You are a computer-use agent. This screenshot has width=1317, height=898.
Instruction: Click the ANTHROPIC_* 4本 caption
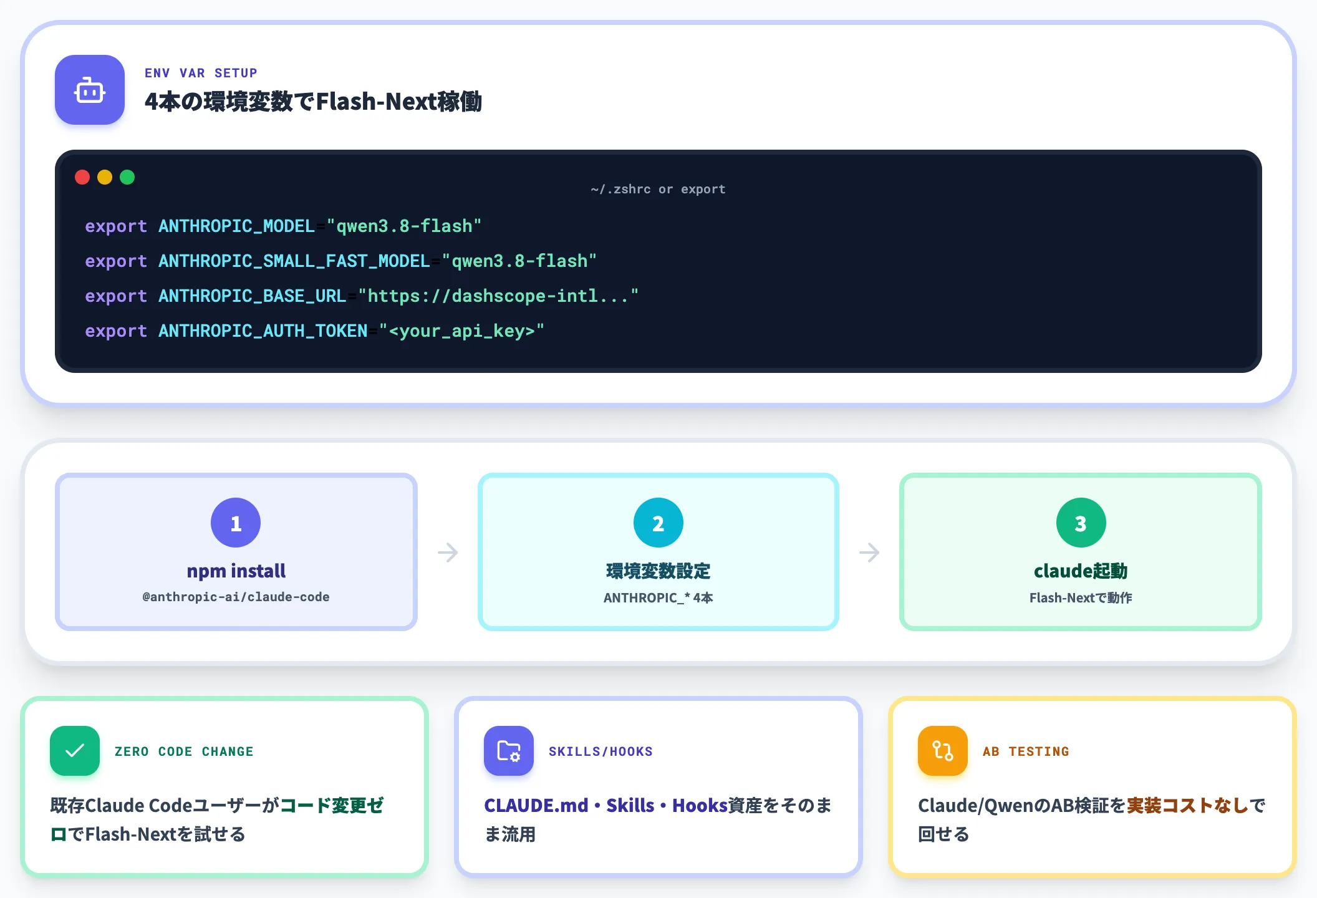click(x=658, y=597)
